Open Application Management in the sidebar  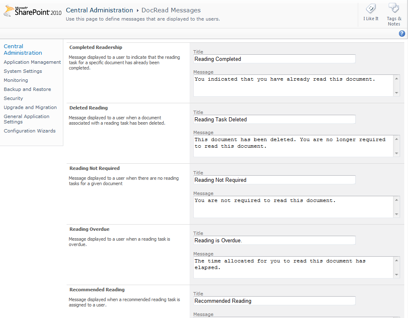32,62
